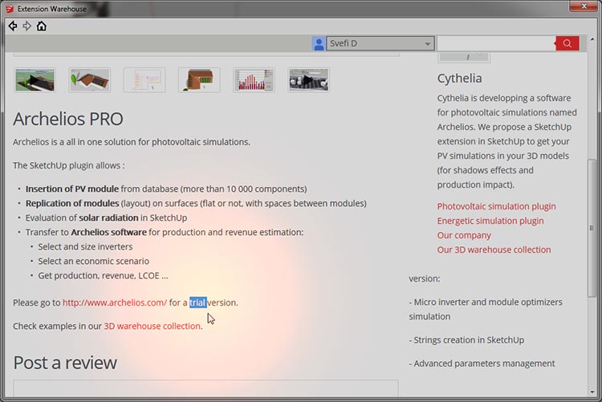The height and width of the screenshot is (402, 602).
Task: Click 'Strings creation in SketchUp' text
Action: click(466, 339)
